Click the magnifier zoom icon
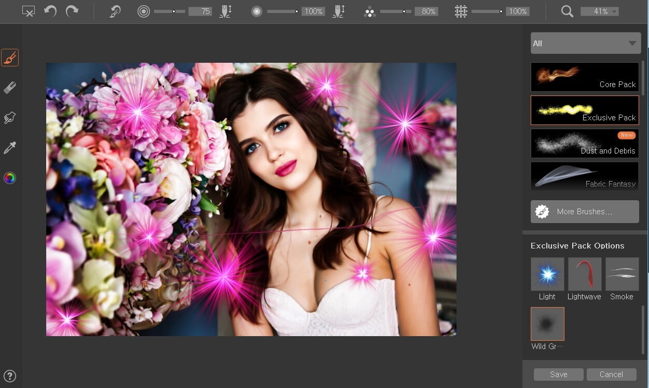The width and height of the screenshot is (649, 388). pyautogui.click(x=567, y=11)
